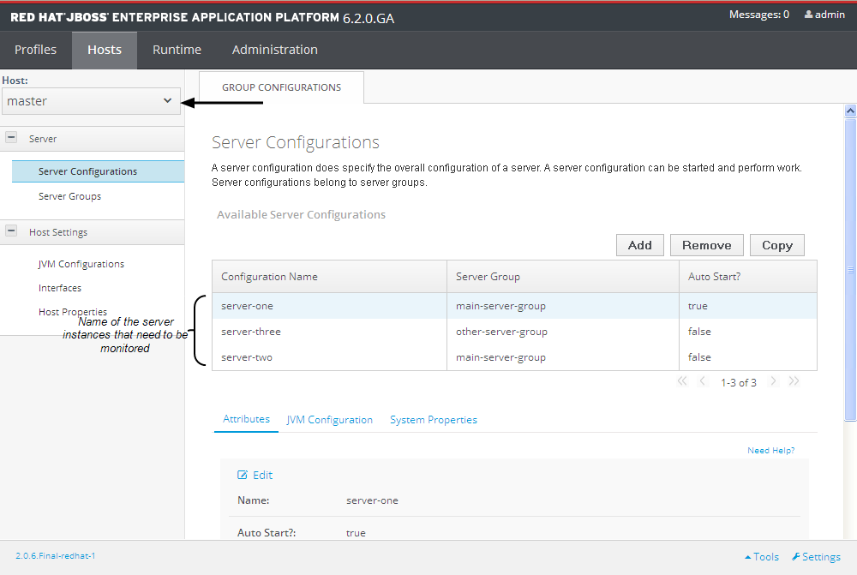Viewport: 857px width, 575px height.
Task: Open the Runtime tab
Action: [x=177, y=50]
